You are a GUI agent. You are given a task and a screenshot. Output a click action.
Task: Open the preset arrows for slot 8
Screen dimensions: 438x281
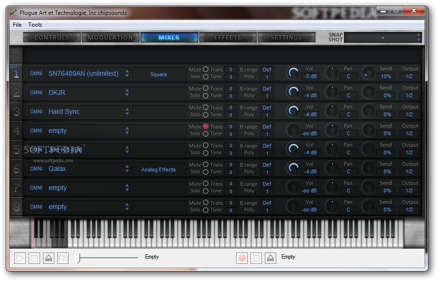pos(127,207)
